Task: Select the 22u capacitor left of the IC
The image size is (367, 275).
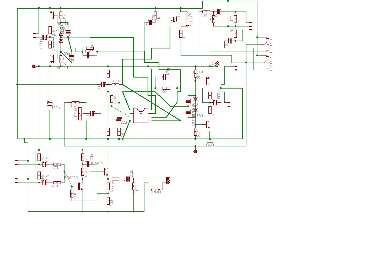Action: [x=119, y=119]
